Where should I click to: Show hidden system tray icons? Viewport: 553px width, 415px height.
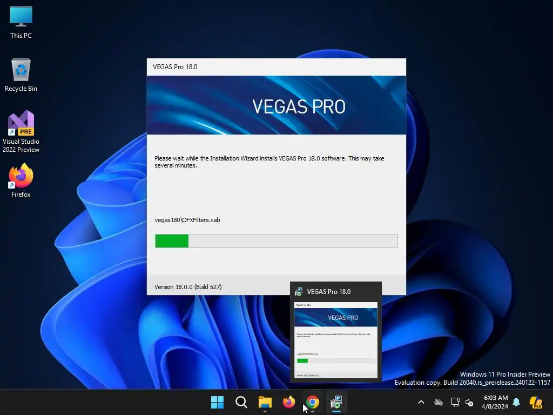click(x=421, y=402)
